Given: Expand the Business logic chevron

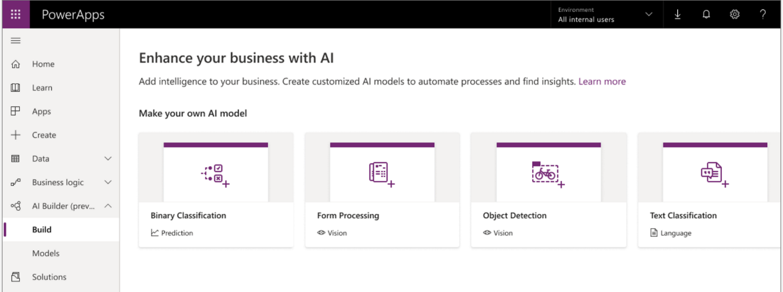Looking at the screenshot, I should 108,182.
